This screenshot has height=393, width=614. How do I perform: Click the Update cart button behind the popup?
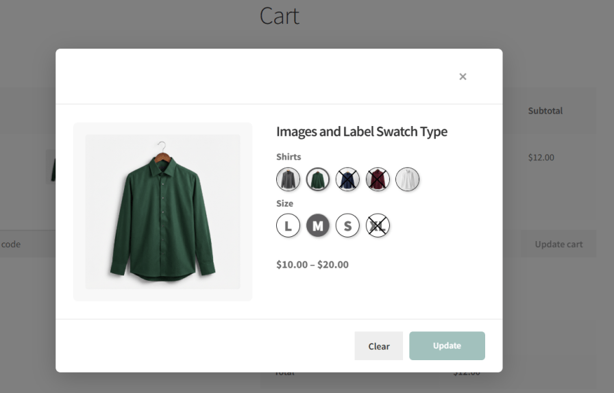pos(558,244)
